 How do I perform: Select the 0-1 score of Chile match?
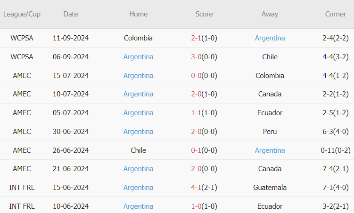[x=196, y=150]
